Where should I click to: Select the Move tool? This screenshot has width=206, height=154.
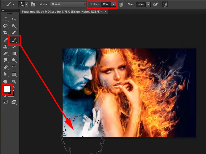[14, 19]
